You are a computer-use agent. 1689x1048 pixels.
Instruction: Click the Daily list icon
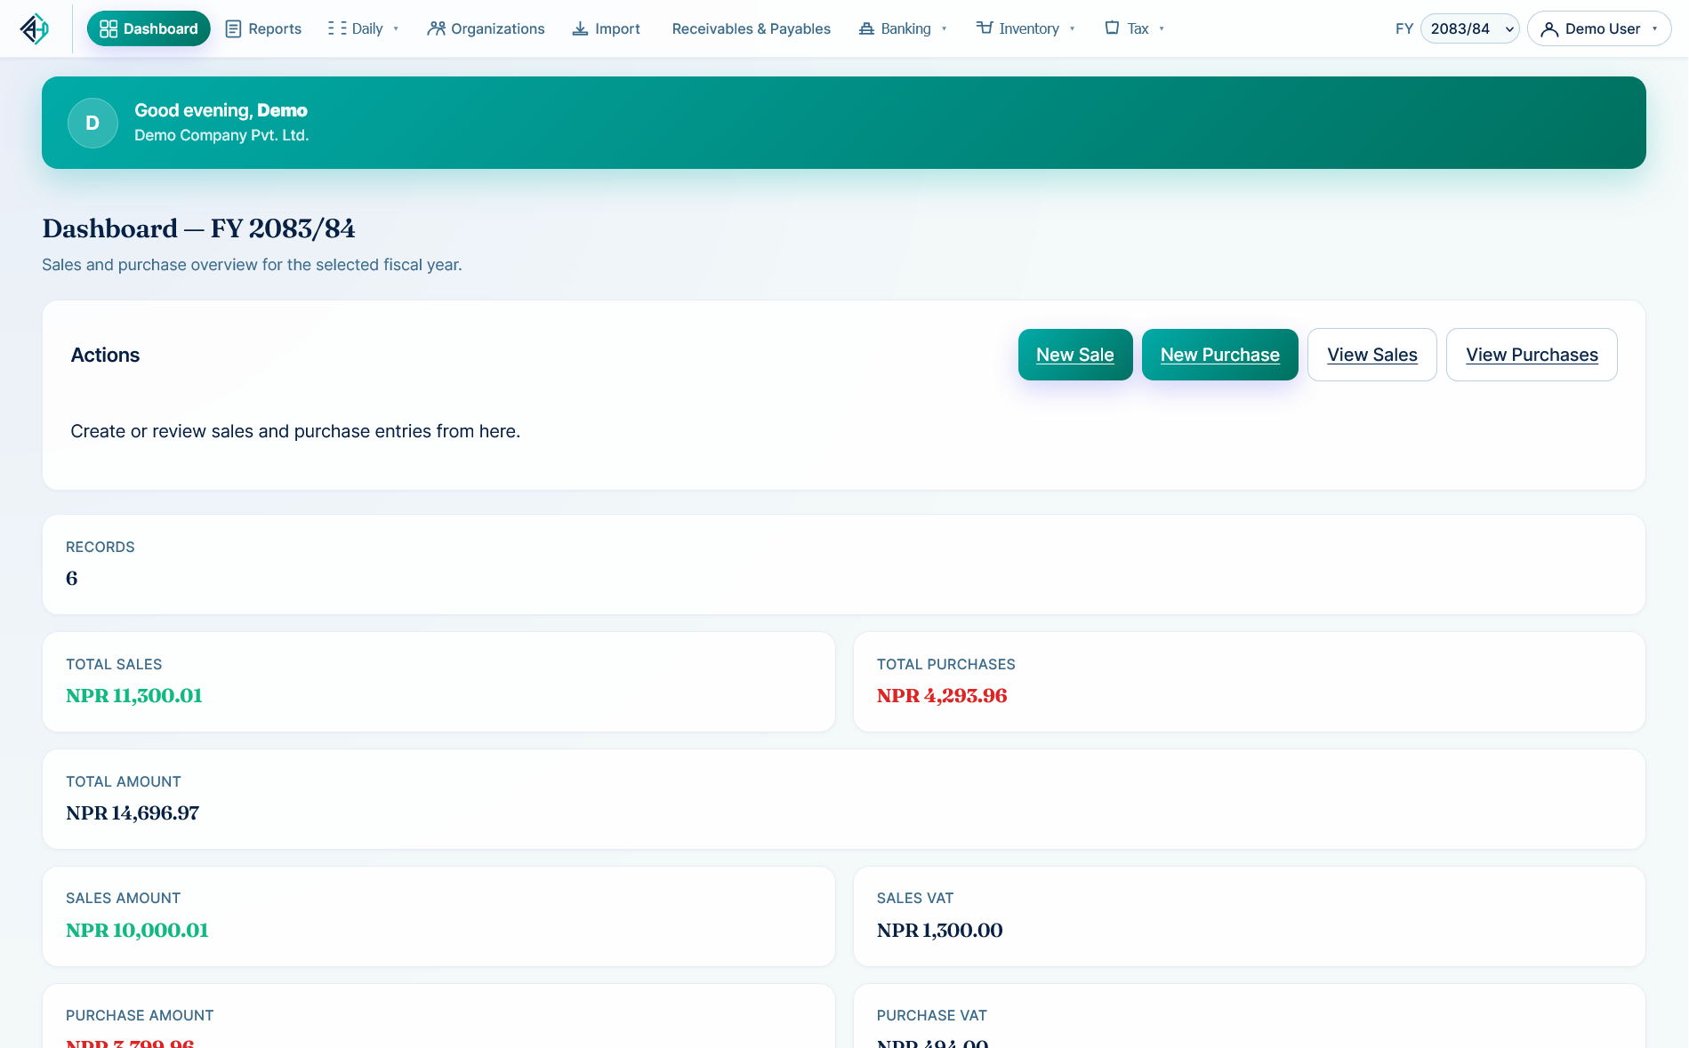(337, 28)
